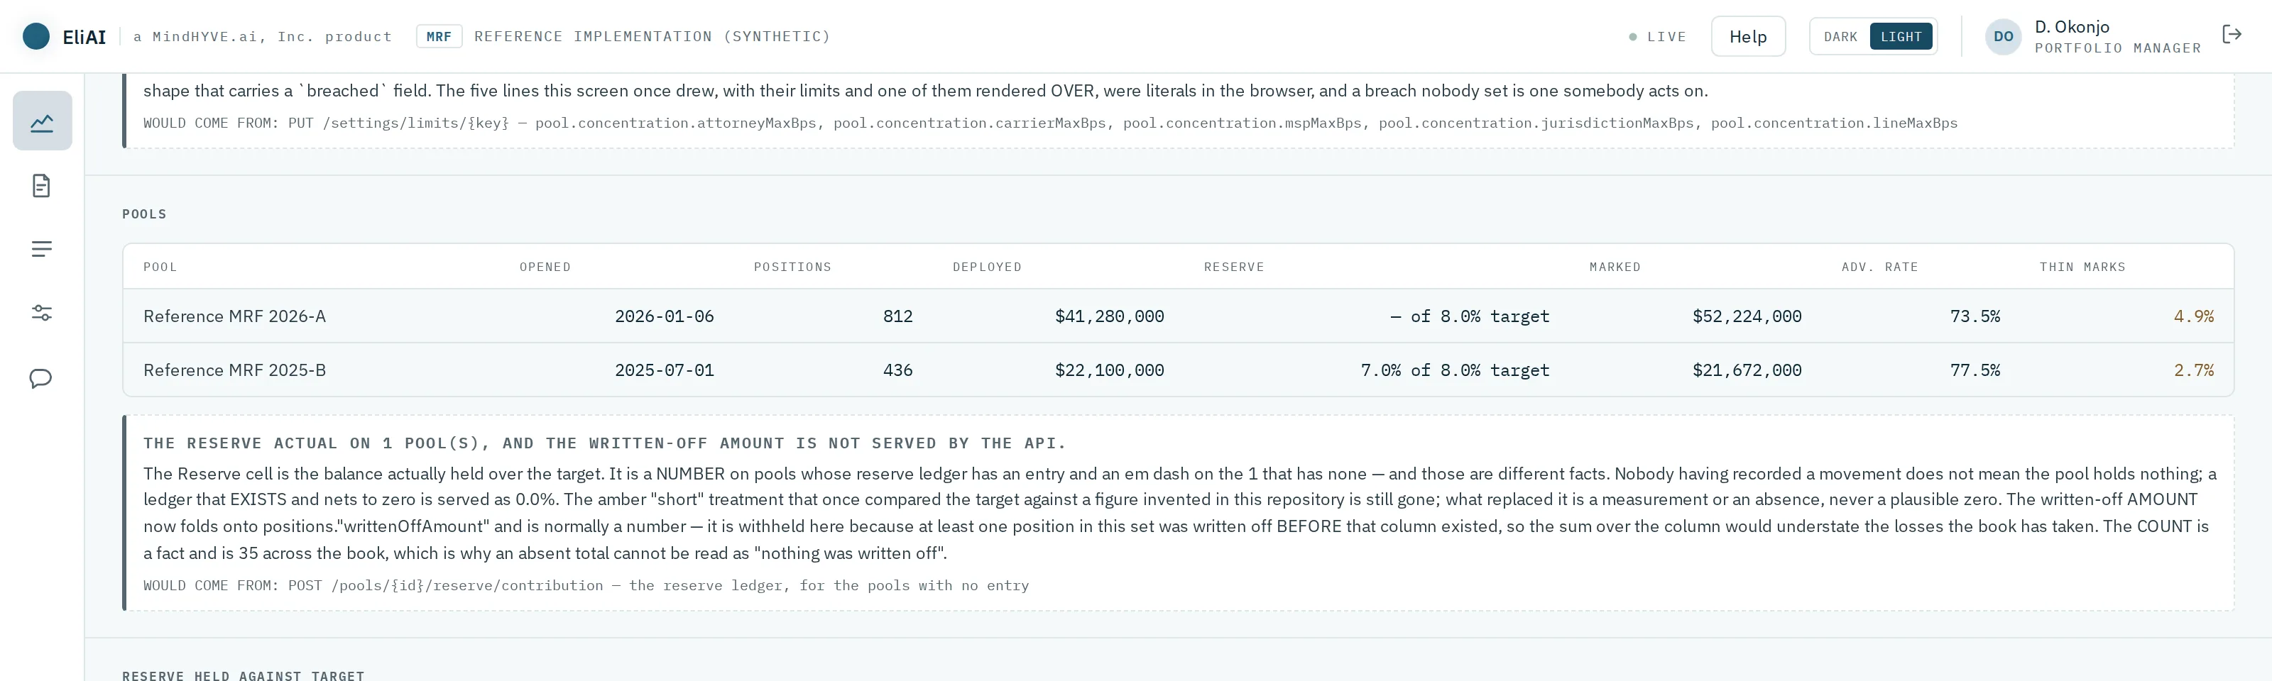Screen dimensions: 2272x681
Task: Select the list lines icon in sidebar
Action: (41, 249)
